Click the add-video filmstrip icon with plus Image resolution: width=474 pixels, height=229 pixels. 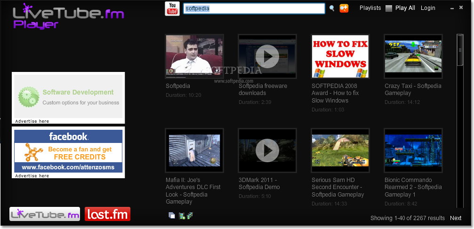182,216
